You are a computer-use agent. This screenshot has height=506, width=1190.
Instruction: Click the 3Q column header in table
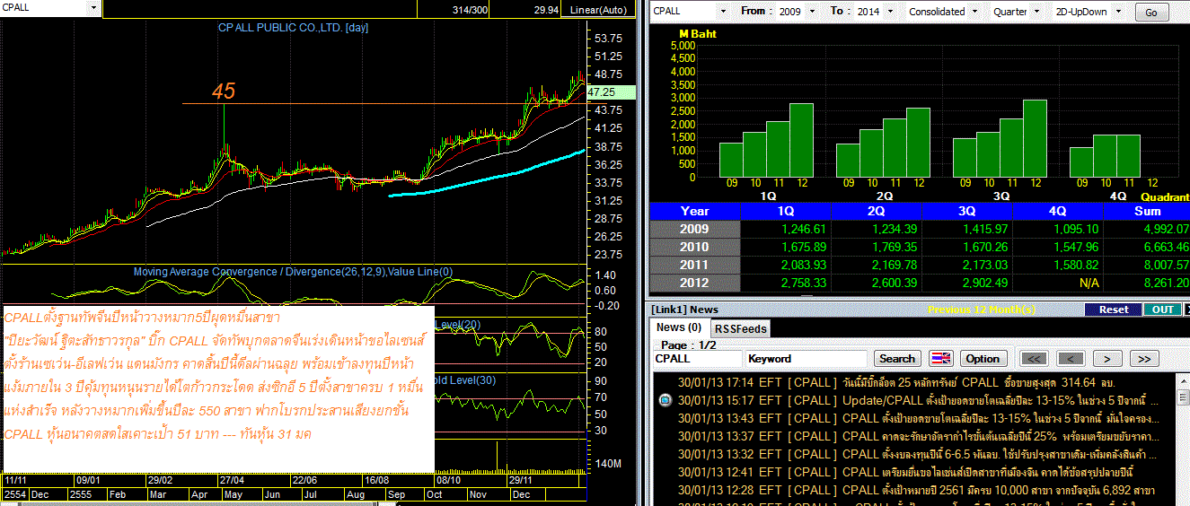pos(966,211)
